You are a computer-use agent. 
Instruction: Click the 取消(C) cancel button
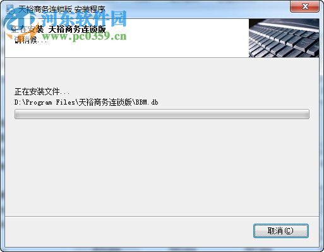(281, 231)
